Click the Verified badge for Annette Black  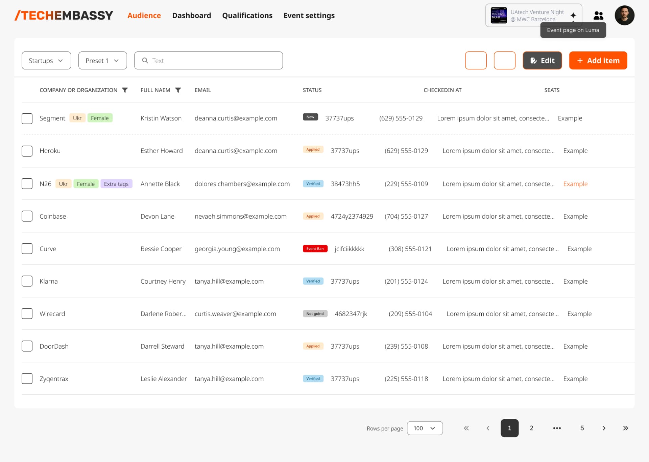(x=313, y=184)
